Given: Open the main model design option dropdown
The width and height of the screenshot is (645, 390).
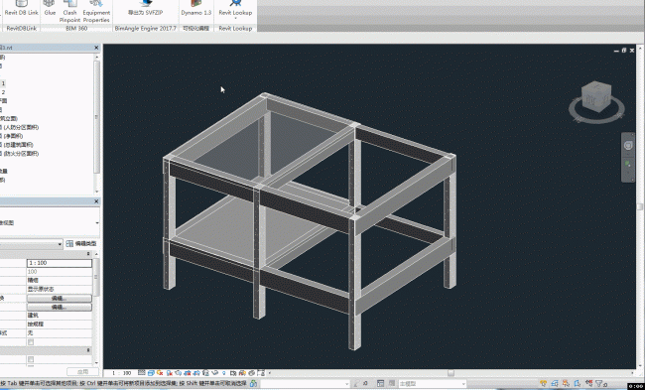Looking at the screenshot, I should click(432, 384).
